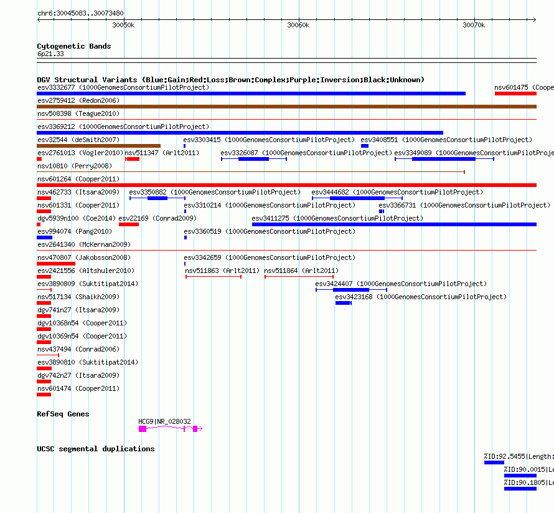Click the HCG9|NR_028032 gene label
Image resolution: width=554 pixels, height=513 pixels.
(165, 421)
